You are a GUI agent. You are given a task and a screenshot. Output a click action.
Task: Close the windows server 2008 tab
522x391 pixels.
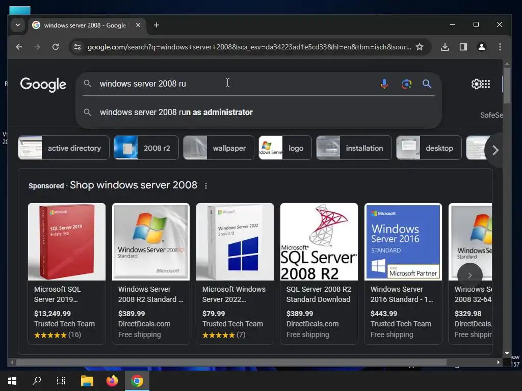138,25
